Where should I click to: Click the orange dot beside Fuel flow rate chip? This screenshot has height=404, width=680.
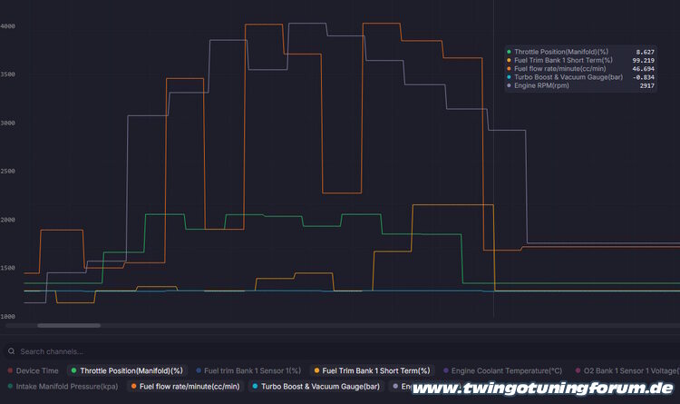(133, 386)
